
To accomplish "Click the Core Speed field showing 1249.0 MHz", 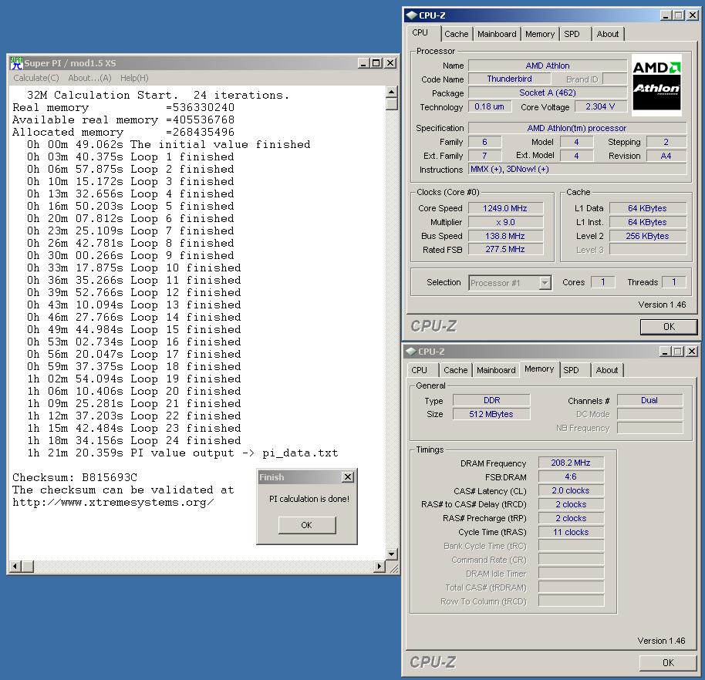I will click(x=505, y=208).
